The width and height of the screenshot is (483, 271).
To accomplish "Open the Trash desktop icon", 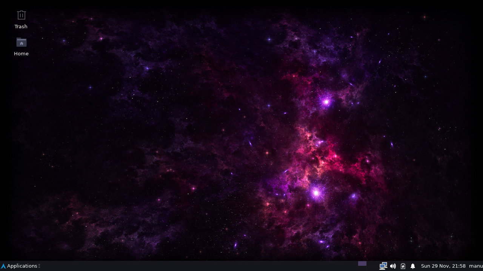I will [21, 15].
